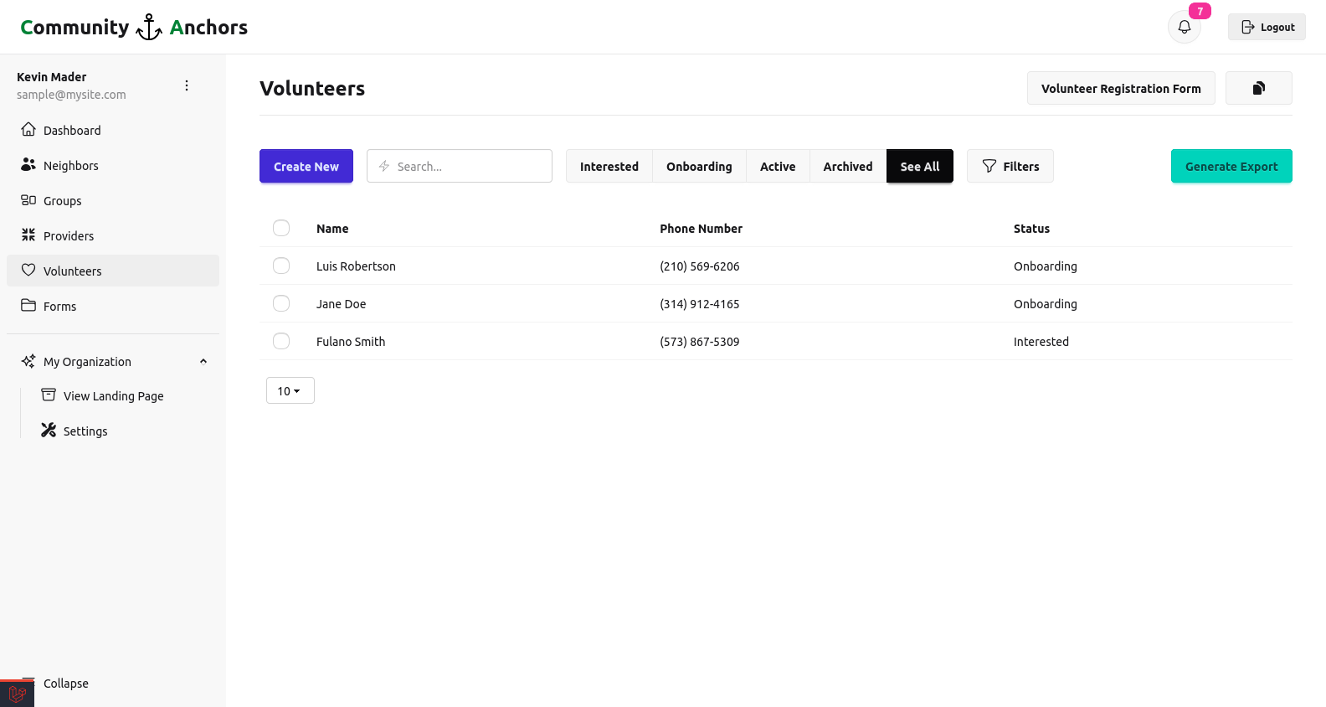
Task: Open Neighbors via the people icon
Action: point(28,165)
